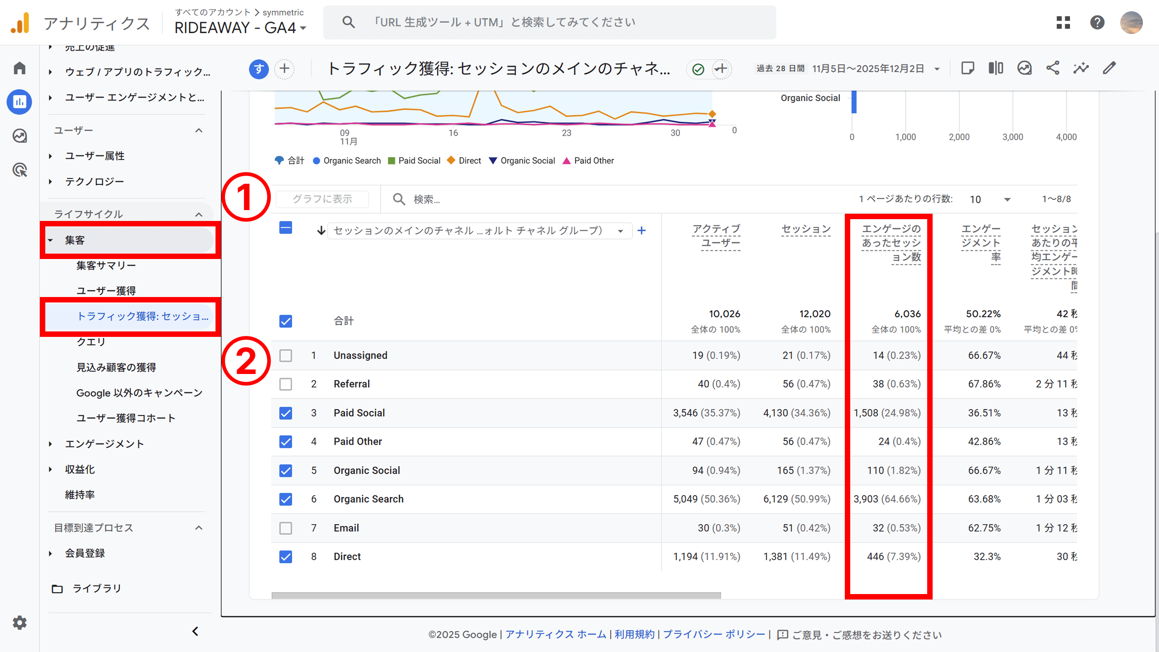Open the Google apps grid icon

(x=1063, y=22)
